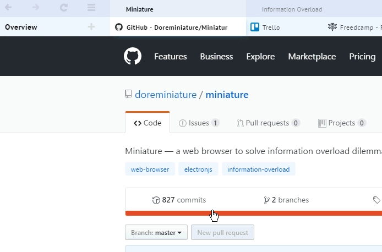The height and width of the screenshot is (252, 382).
Task: Open the doreminiature owner link
Action: click(x=166, y=95)
